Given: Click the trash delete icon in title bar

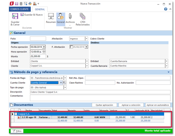Looking at the screenshot, I should click(21, 4).
